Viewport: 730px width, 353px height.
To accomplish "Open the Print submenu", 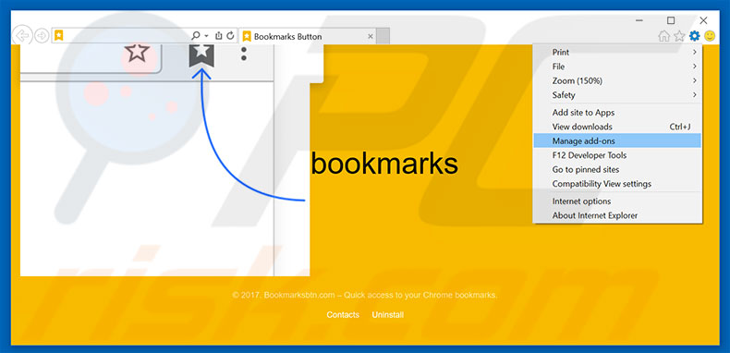I will [x=617, y=52].
